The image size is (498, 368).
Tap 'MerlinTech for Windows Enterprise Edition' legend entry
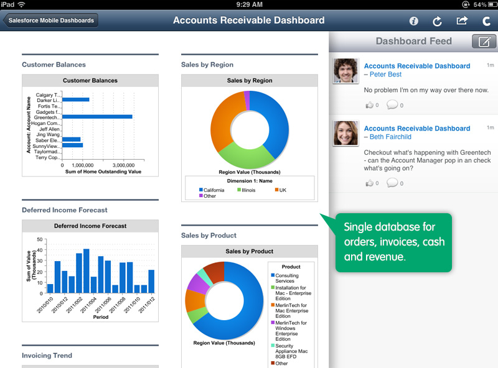[x=289, y=331]
